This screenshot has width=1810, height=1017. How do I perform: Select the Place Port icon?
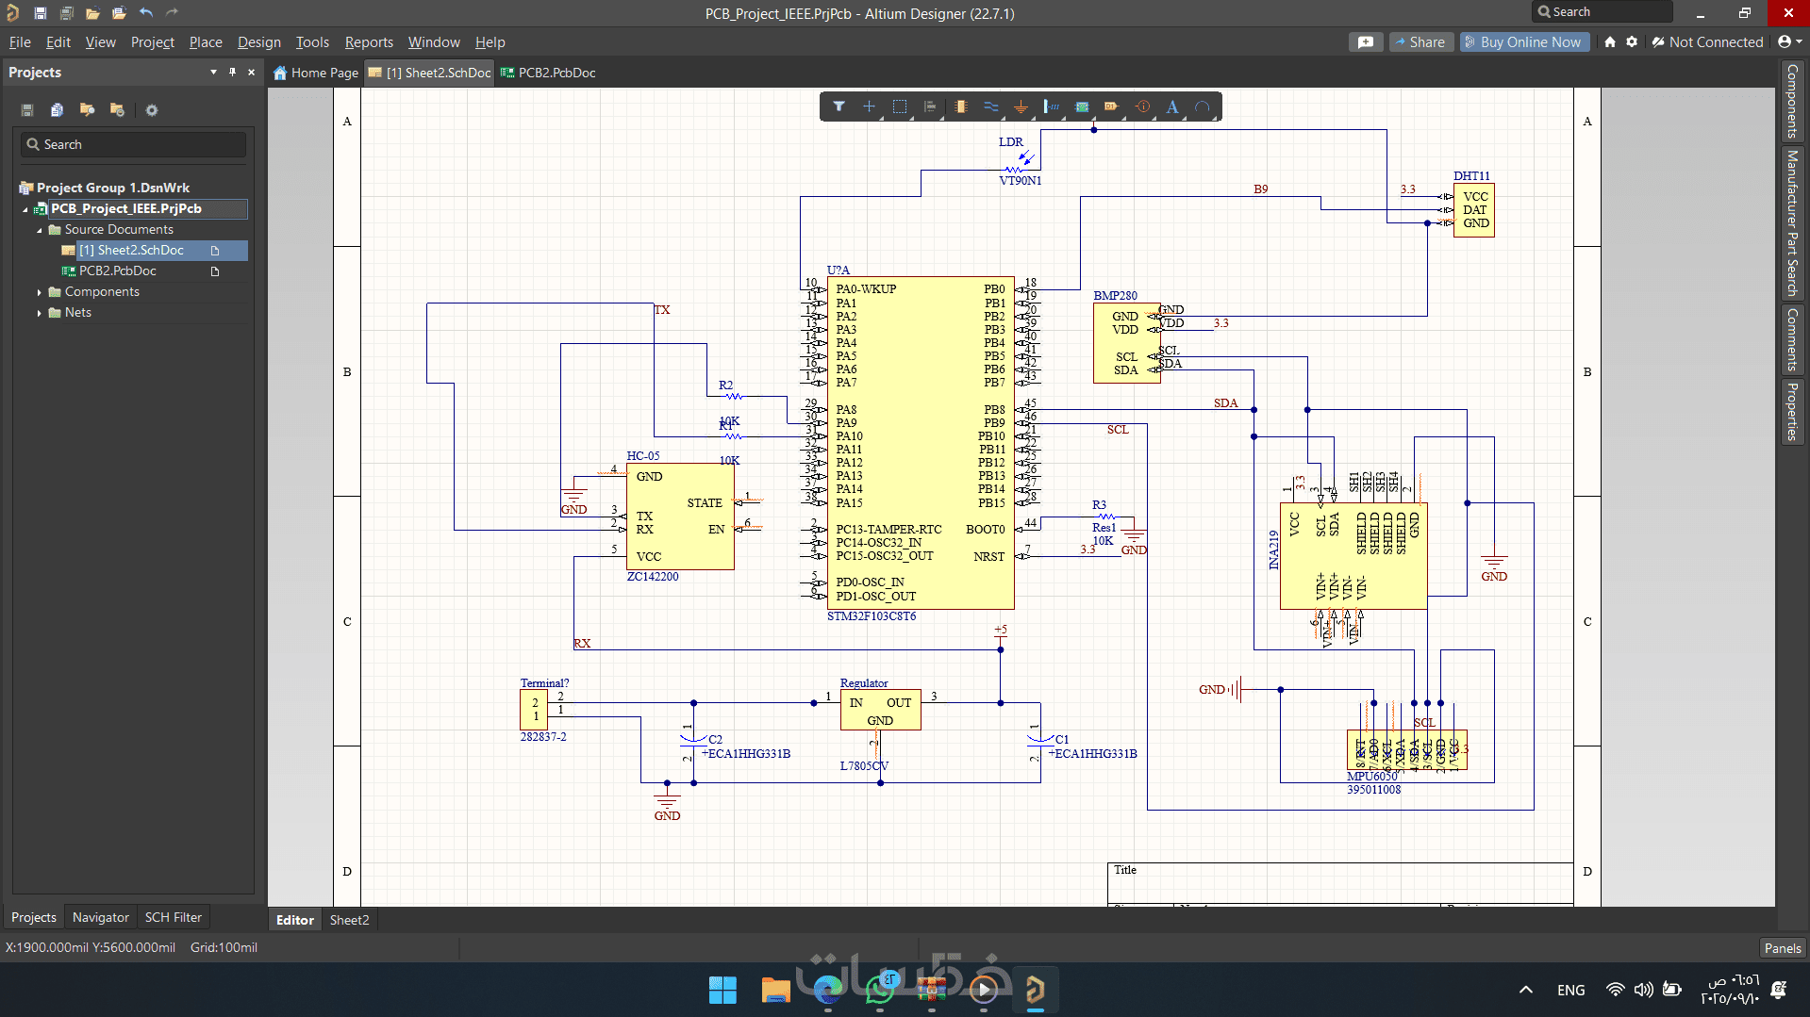[x=1112, y=107]
